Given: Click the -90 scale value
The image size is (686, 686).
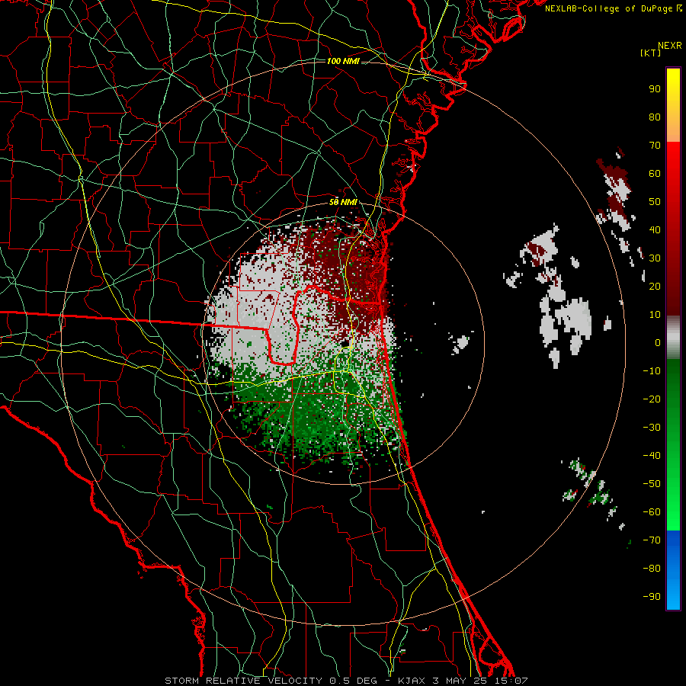Looking at the screenshot, I should point(652,597).
